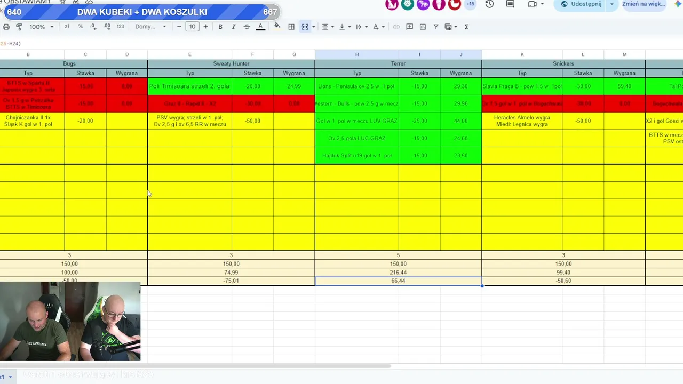The width and height of the screenshot is (683, 384).
Task: Click the Terror group header cell
Action: point(398,64)
